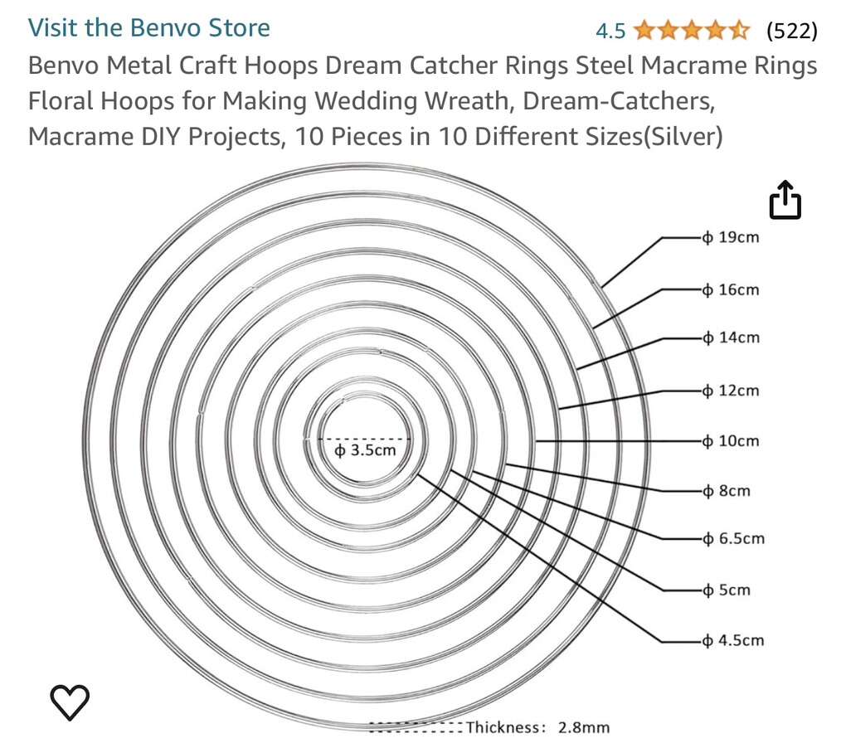Tap the dashed line beside Thickness label
The height and width of the screenshot is (748, 846).
tap(416, 727)
